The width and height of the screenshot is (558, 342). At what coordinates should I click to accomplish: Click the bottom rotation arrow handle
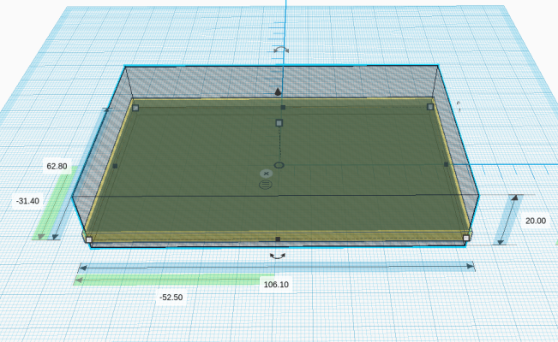click(278, 256)
